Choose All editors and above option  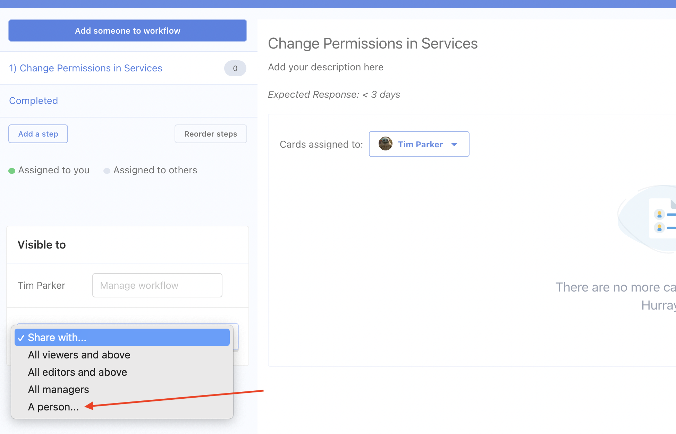pos(77,372)
